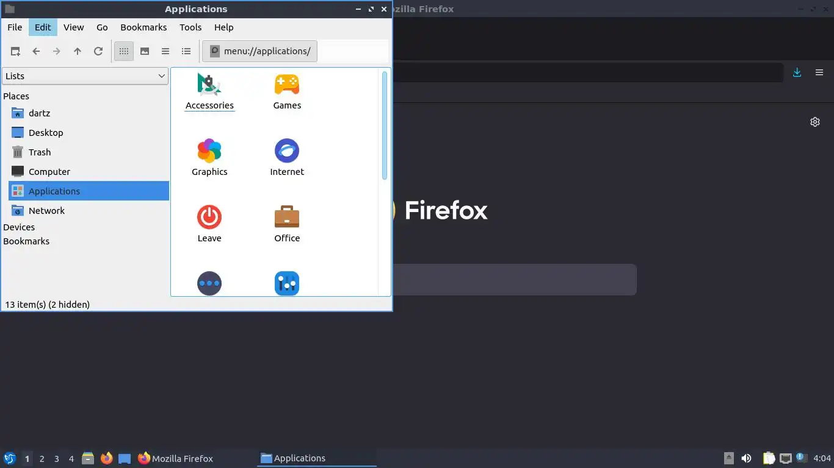
Task: Open the Go menu
Action: point(102,27)
